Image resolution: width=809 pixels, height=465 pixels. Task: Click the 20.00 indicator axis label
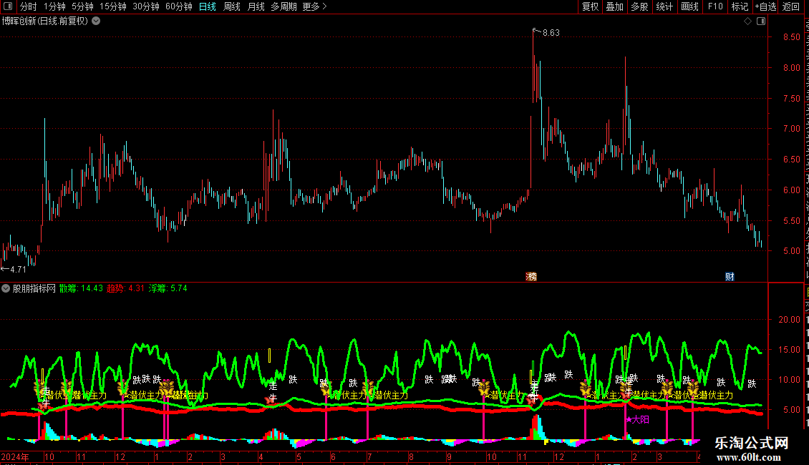pyautogui.click(x=790, y=320)
